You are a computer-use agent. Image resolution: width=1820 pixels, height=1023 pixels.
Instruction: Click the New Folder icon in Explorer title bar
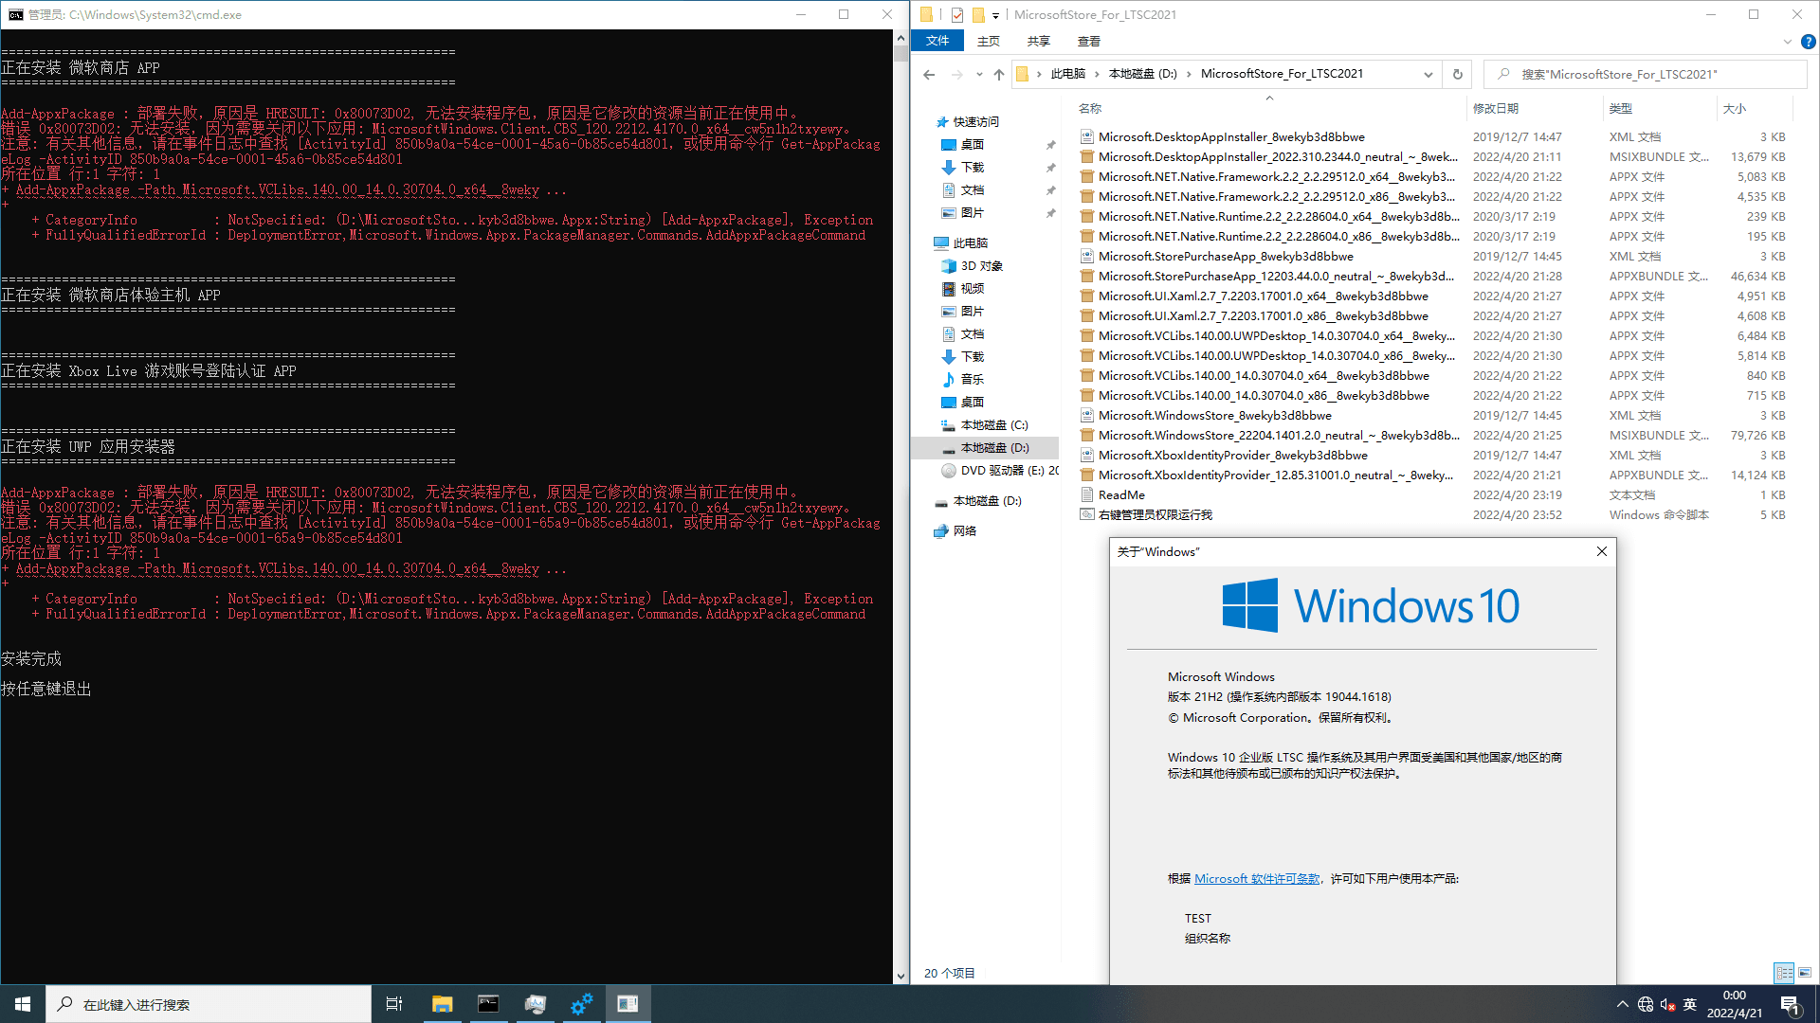[x=978, y=14]
